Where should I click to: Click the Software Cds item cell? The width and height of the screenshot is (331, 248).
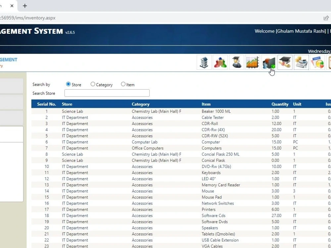(x=213, y=216)
